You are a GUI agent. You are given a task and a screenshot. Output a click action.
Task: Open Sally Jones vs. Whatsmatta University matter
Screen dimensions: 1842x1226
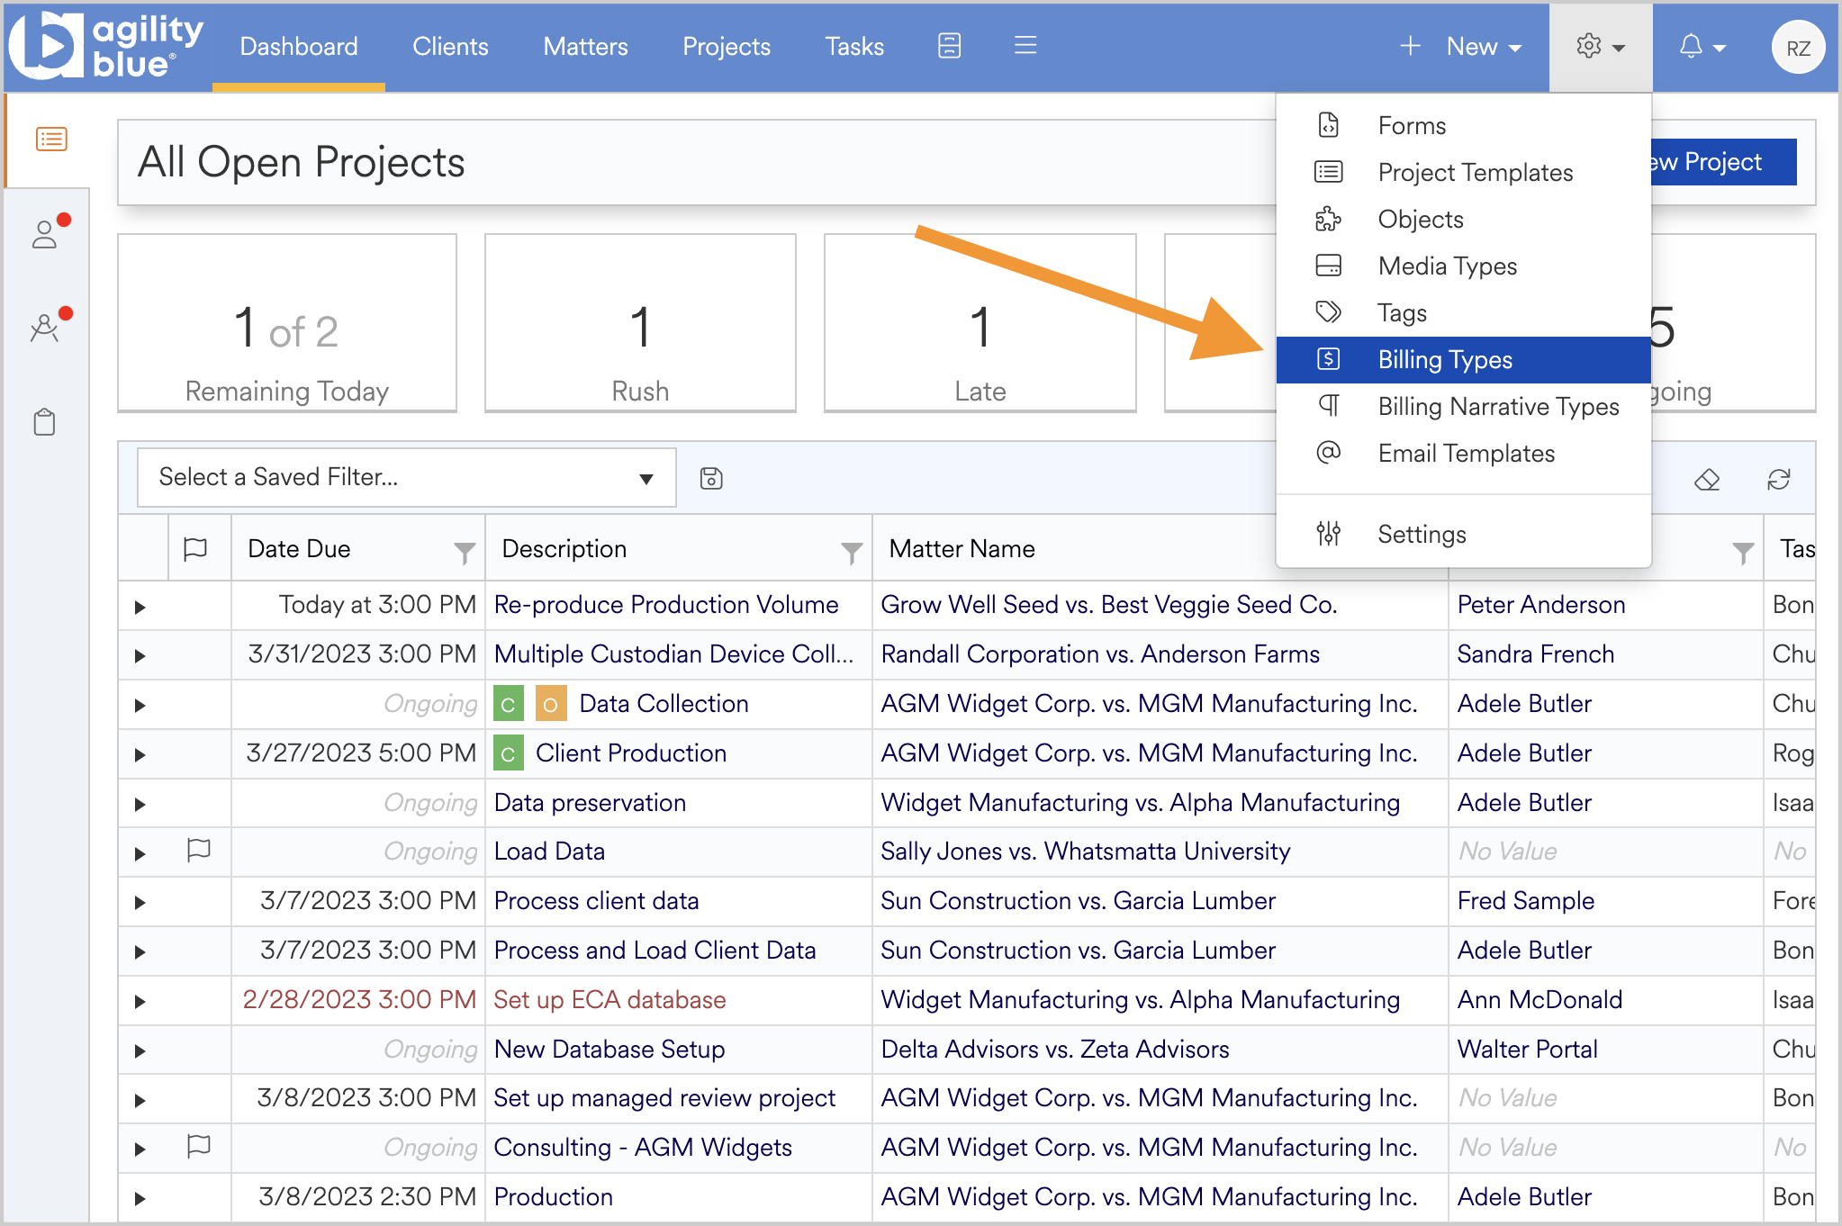tap(1086, 852)
